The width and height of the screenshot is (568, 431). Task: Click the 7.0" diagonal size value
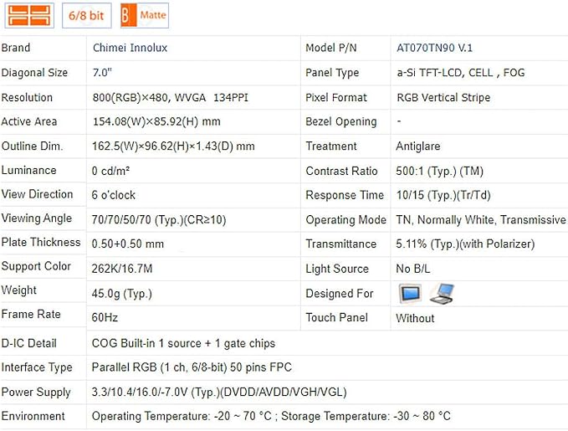click(x=102, y=73)
